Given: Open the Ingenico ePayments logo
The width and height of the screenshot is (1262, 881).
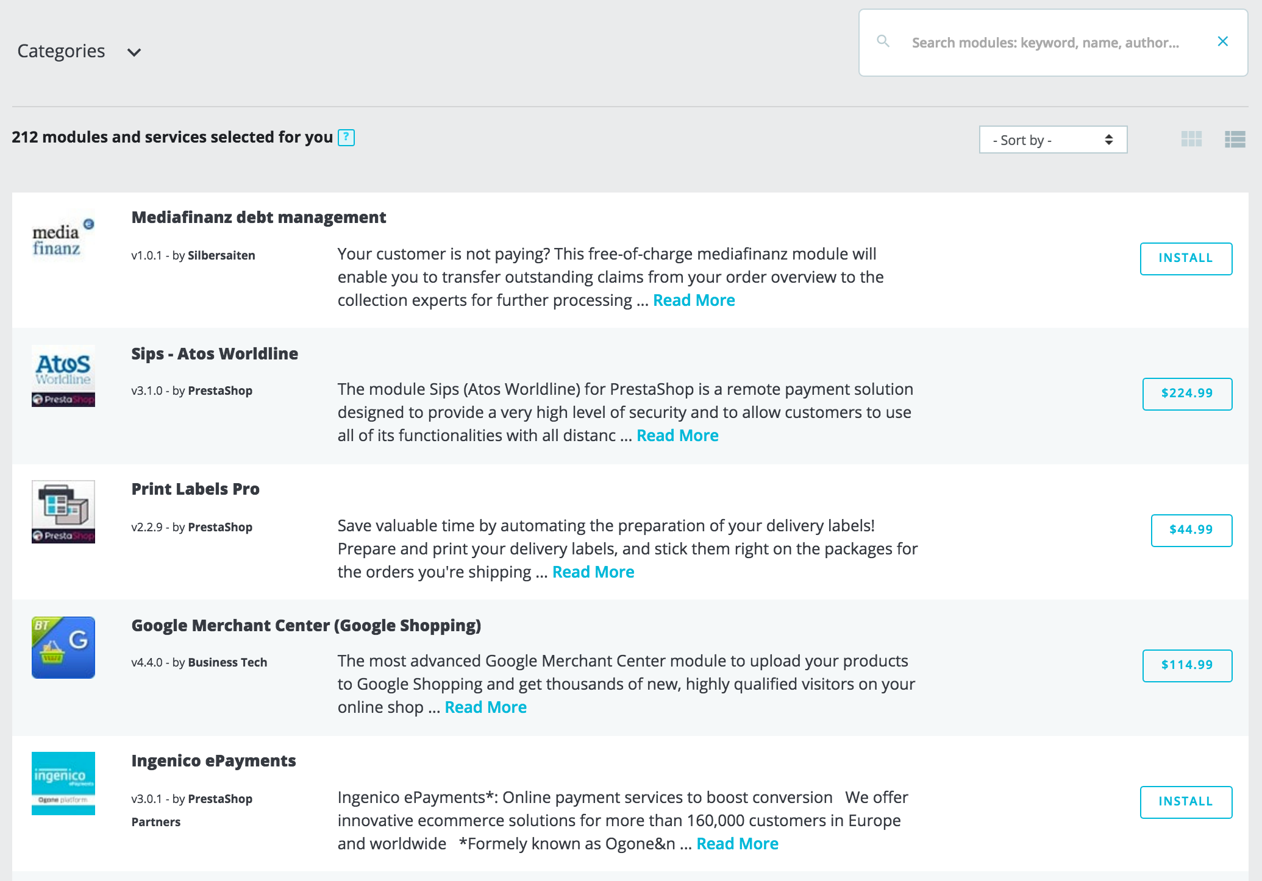Looking at the screenshot, I should (63, 784).
